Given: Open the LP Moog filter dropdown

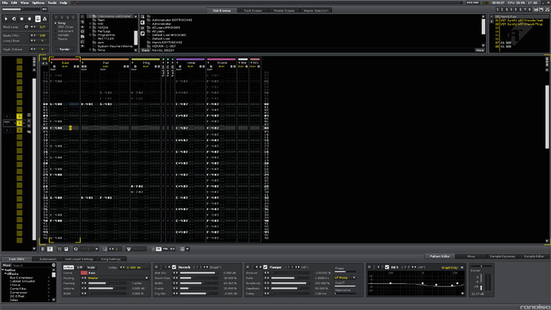Looking at the screenshot, I should pyautogui.click(x=345, y=278).
